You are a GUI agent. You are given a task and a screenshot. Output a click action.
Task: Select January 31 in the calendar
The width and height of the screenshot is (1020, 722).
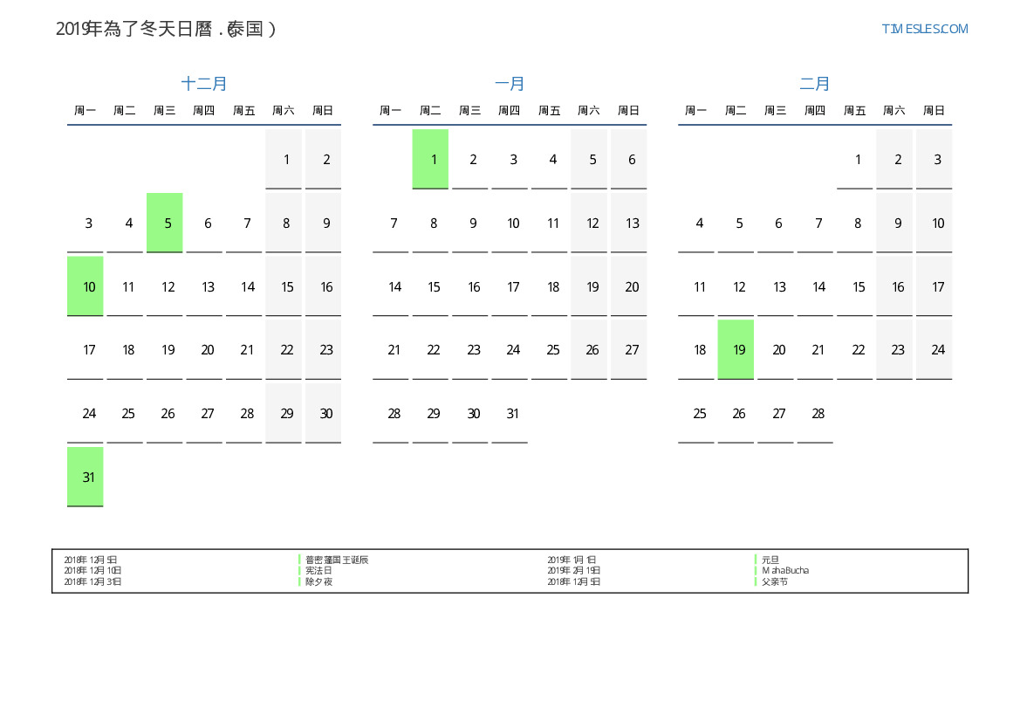pyautogui.click(x=513, y=413)
